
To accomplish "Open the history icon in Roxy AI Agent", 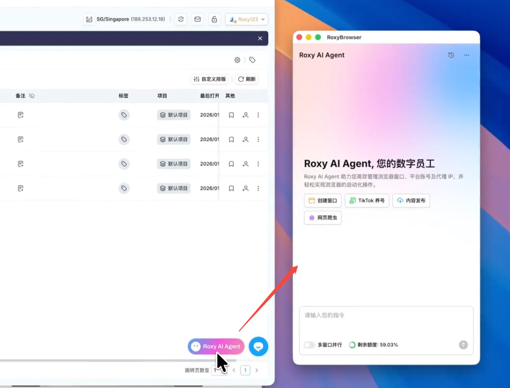I will [x=451, y=55].
